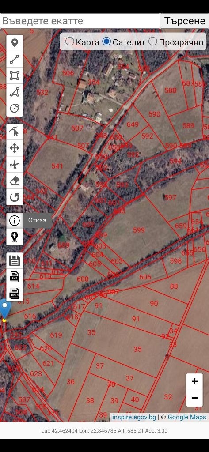Select the angle measurement tool
209x452 pixels.
pos(15,92)
